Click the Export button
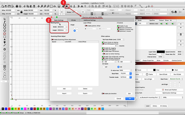 coord(85,93)
